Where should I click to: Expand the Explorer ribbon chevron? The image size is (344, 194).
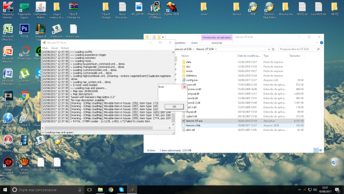(x=316, y=43)
